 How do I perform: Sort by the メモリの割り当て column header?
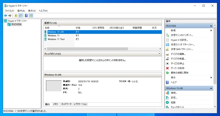coord(120,28)
